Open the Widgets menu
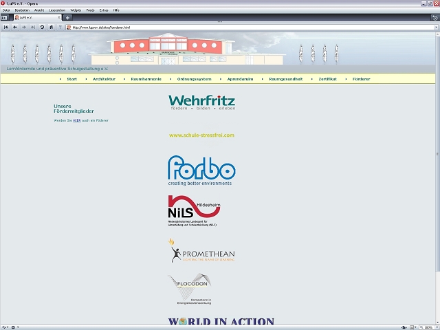The width and height of the screenshot is (440, 330). tap(76, 10)
